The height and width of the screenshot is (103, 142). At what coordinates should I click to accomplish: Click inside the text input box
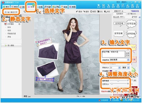tap(114, 54)
